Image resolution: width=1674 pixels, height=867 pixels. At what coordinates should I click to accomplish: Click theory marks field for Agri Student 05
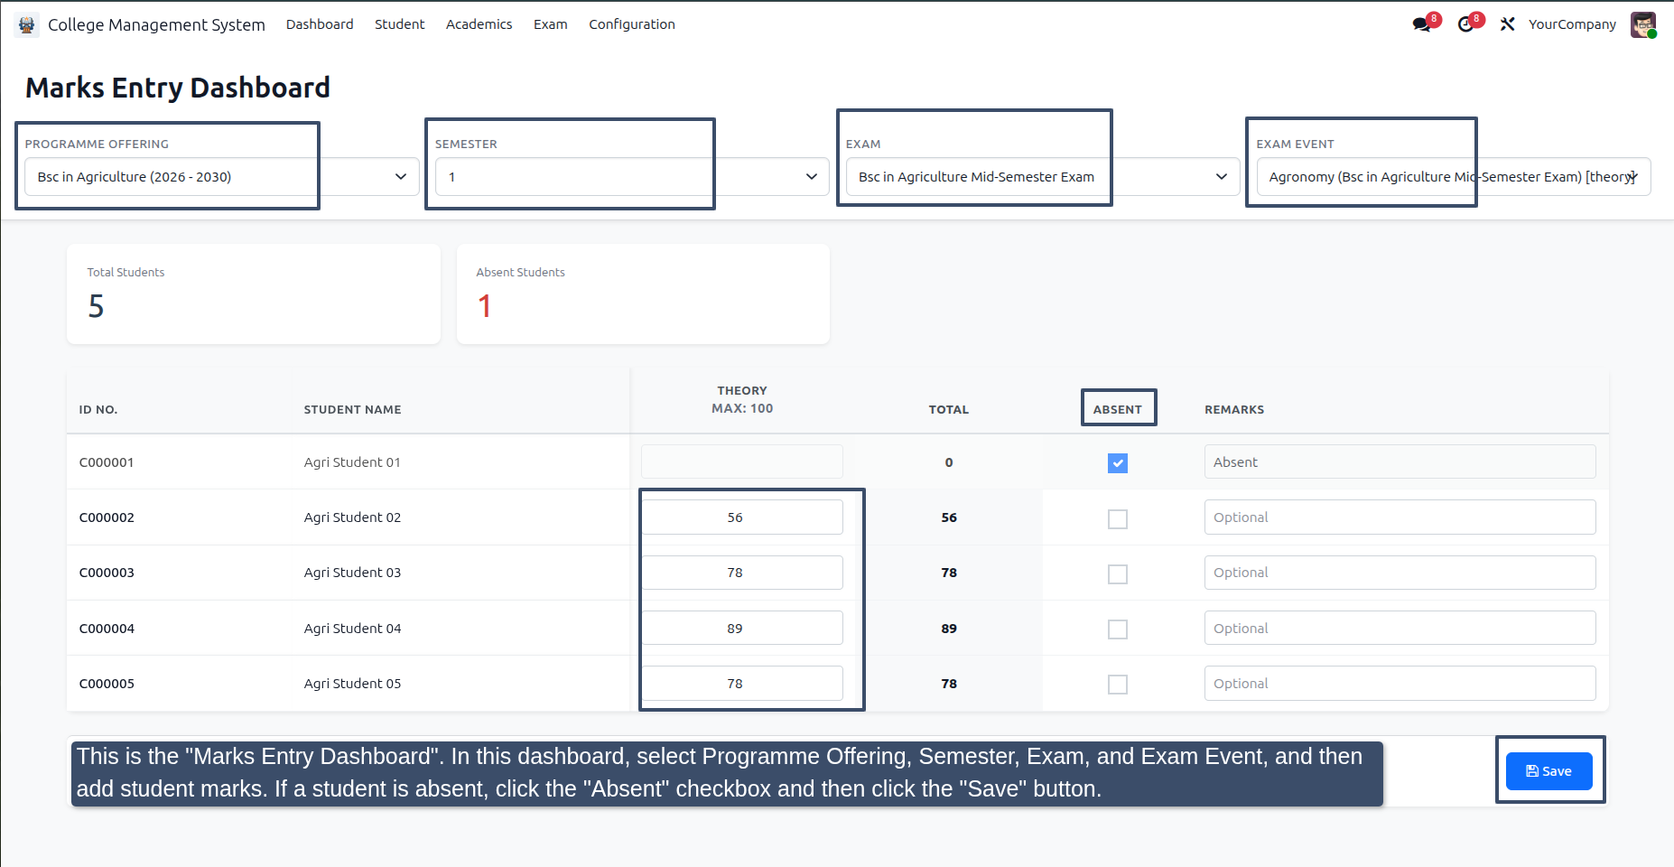(x=742, y=683)
